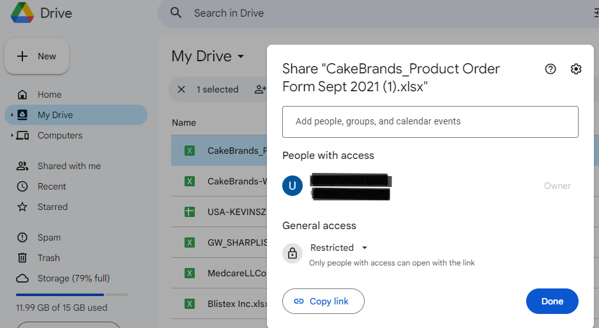Copy link to the file
The width and height of the screenshot is (599, 328).
[323, 301]
